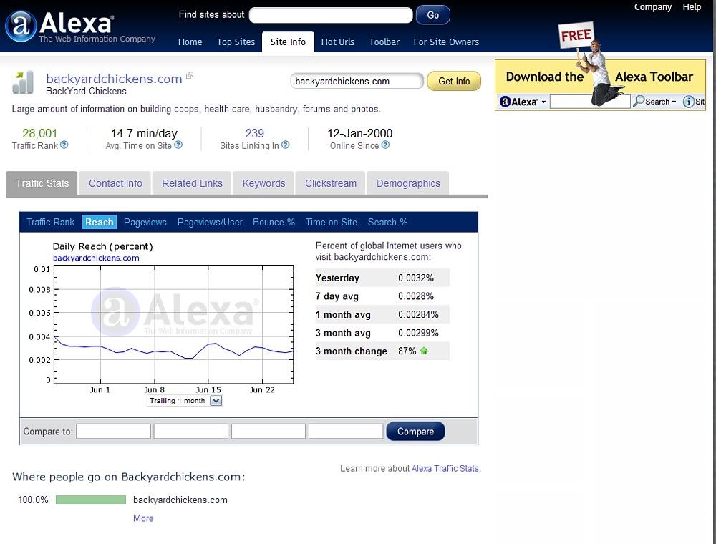This screenshot has width=716, height=544.
Task: Click the Alexa logo
Action: (80, 26)
